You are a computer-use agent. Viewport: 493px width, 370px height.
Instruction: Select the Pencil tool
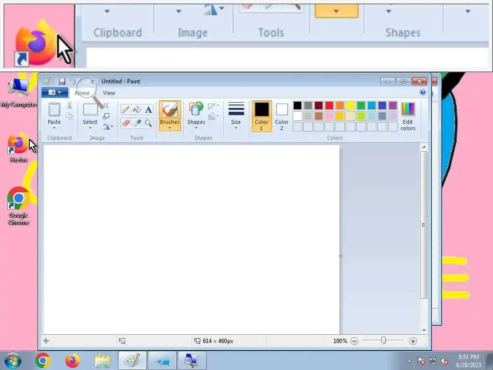[x=126, y=109]
